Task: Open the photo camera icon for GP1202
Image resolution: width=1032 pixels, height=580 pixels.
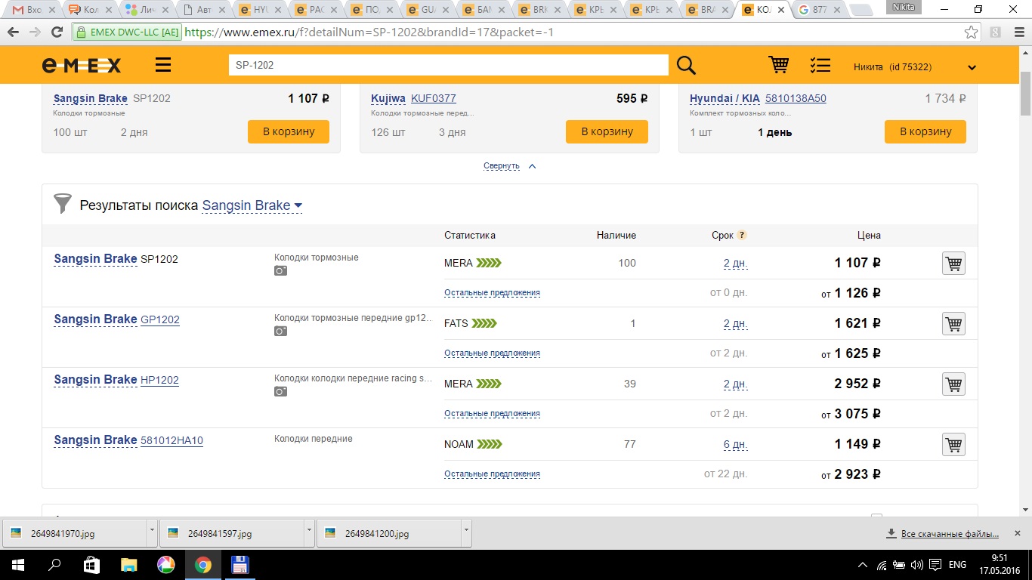Action: tap(280, 331)
